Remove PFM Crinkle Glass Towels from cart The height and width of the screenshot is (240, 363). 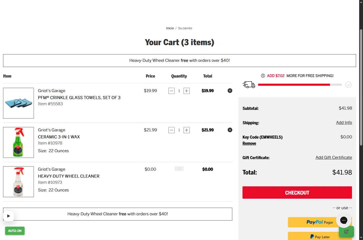pos(230,91)
